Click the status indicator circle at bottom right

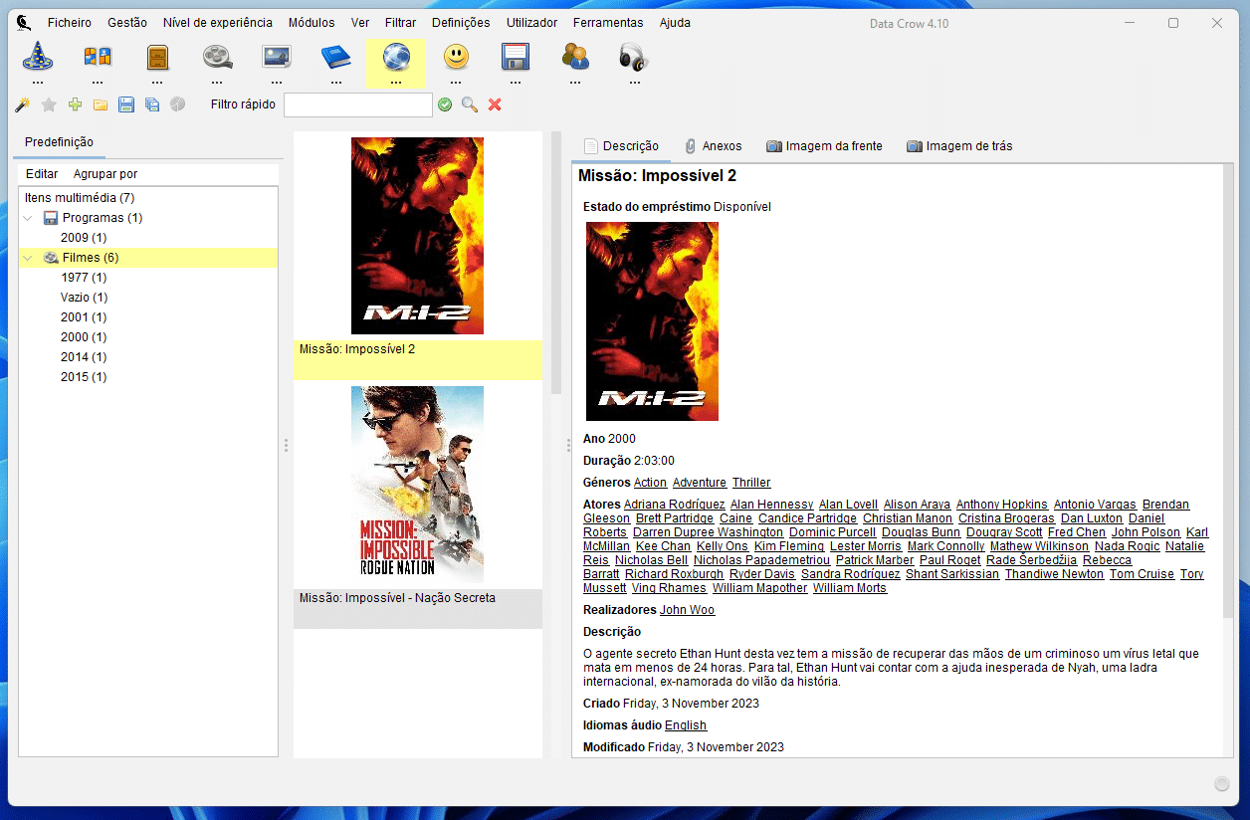click(x=1222, y=784)
